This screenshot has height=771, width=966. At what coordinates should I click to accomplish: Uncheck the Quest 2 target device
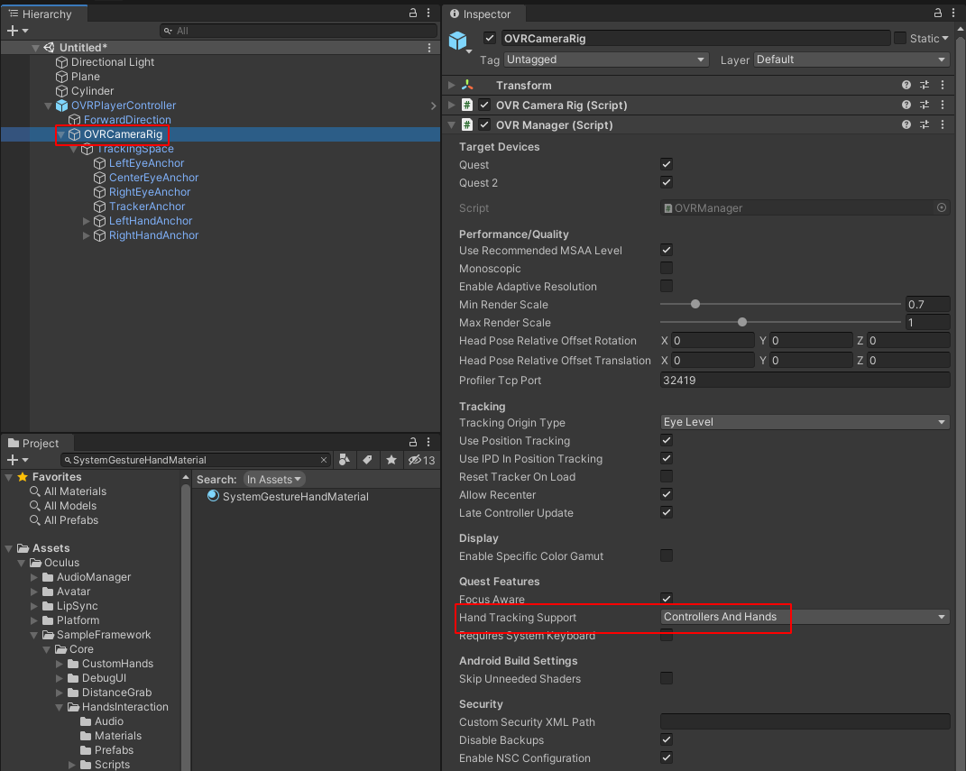[x=667, y=183]
